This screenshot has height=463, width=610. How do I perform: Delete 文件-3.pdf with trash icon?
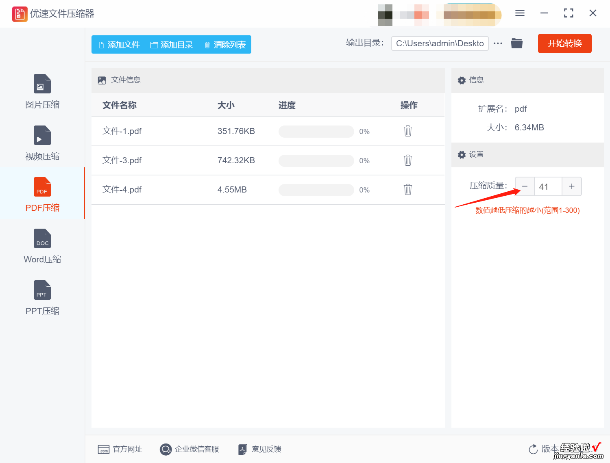point(408,160)
